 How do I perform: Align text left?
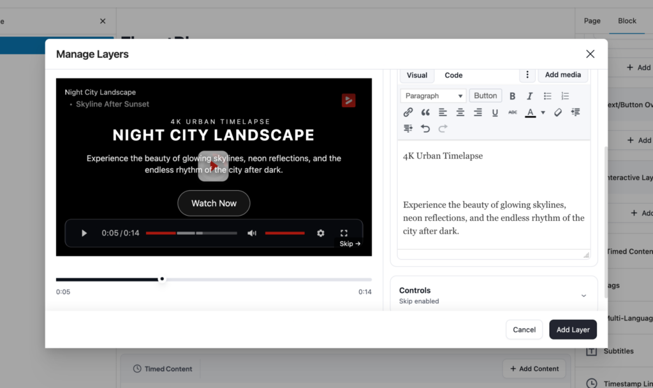(443, 112)
